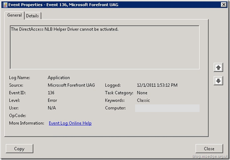
Task: Go to previous event with up arrow
Action: pyautogui.click(x=218, y=68)
